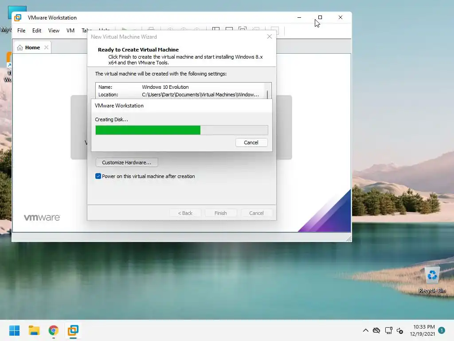Open Google Chrome from the taskbar
The width and height of the screenshot is (454, 341).
coord(53,330)
